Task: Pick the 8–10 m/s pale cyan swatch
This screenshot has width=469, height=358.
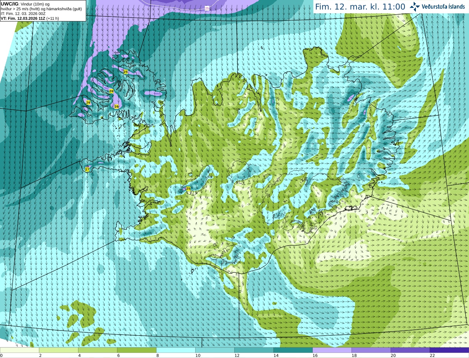Action: tap(176, 350)
